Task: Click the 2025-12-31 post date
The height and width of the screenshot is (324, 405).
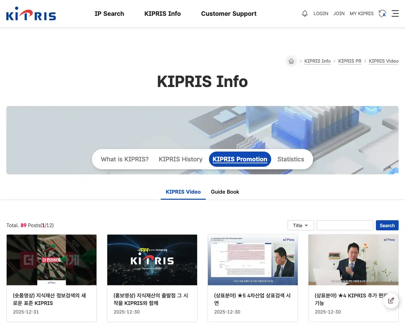Action: pos(26,312)
